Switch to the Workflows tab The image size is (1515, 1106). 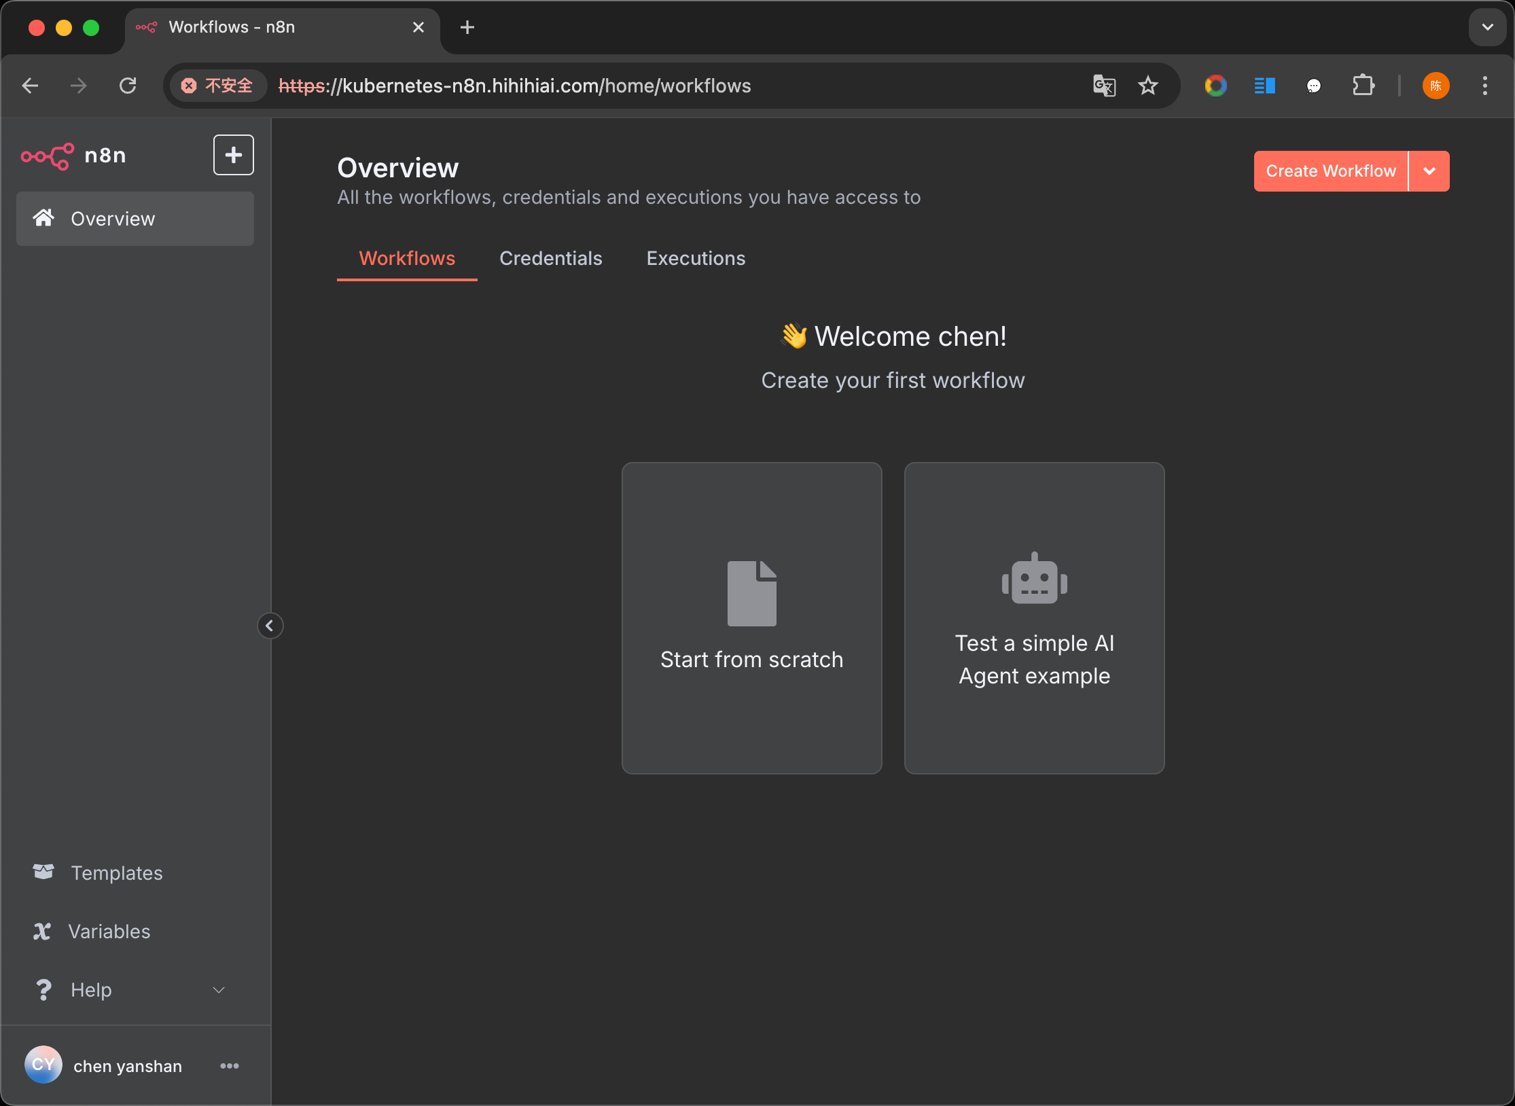click(407, 259)
